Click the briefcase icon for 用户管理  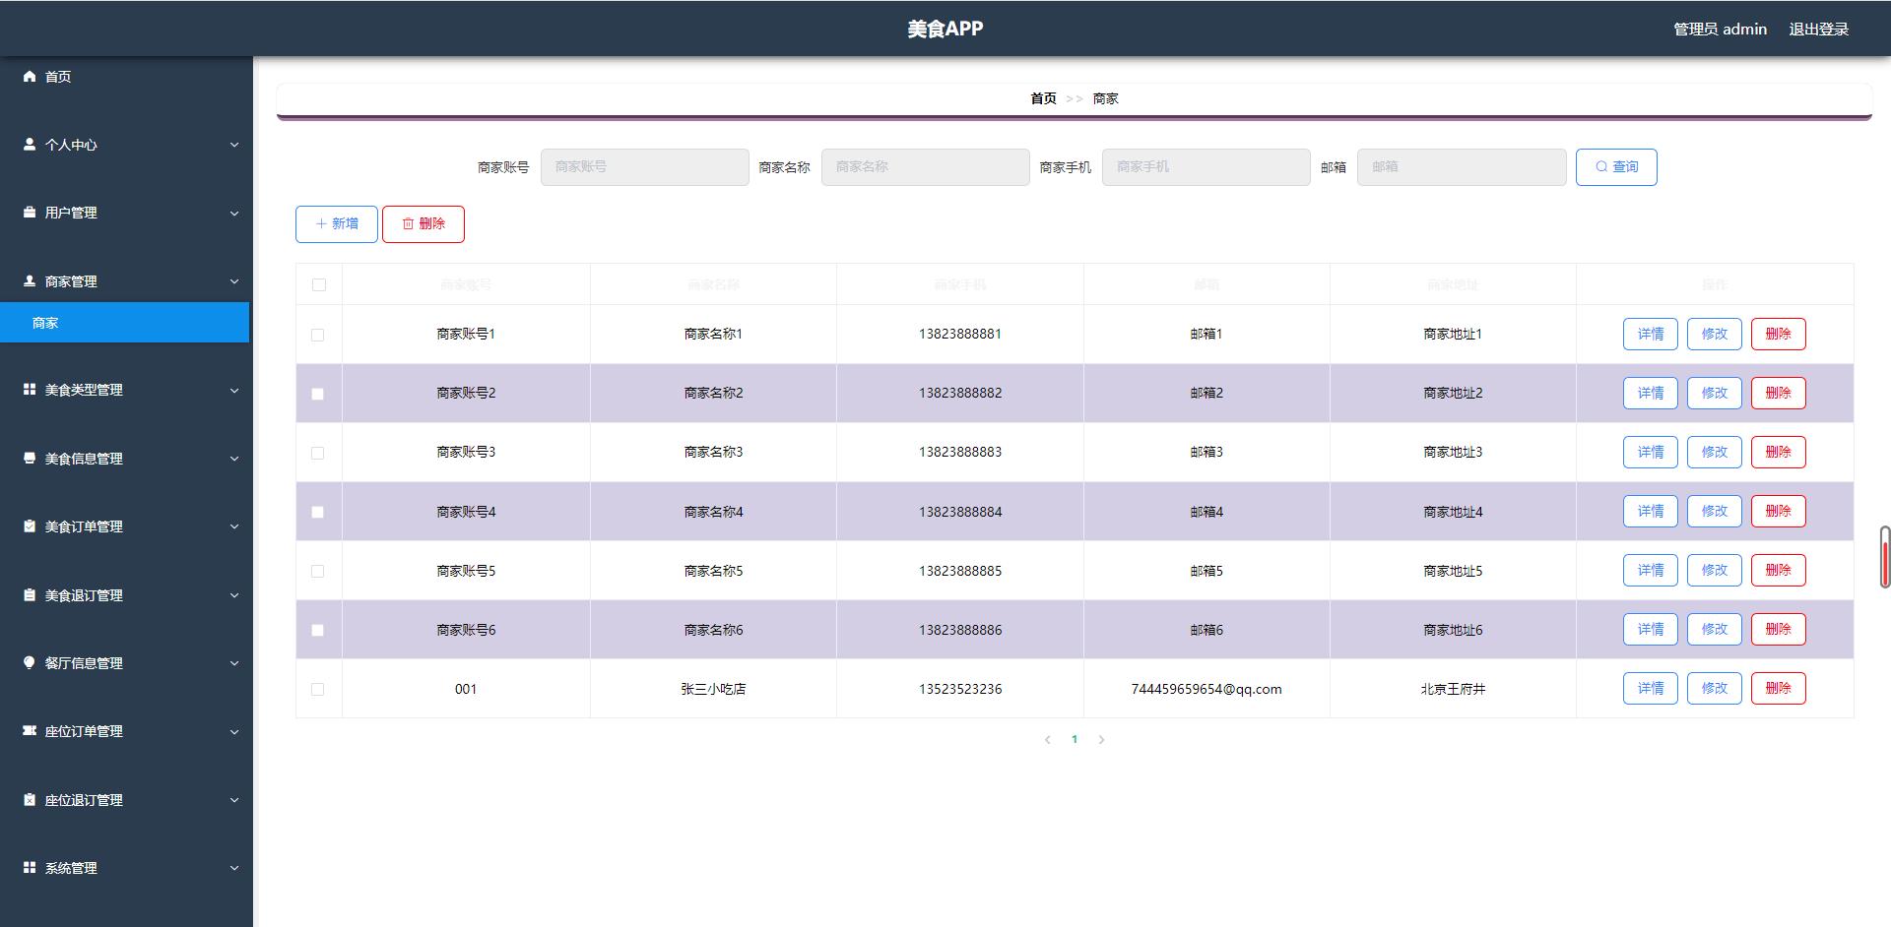coord(30,213)
